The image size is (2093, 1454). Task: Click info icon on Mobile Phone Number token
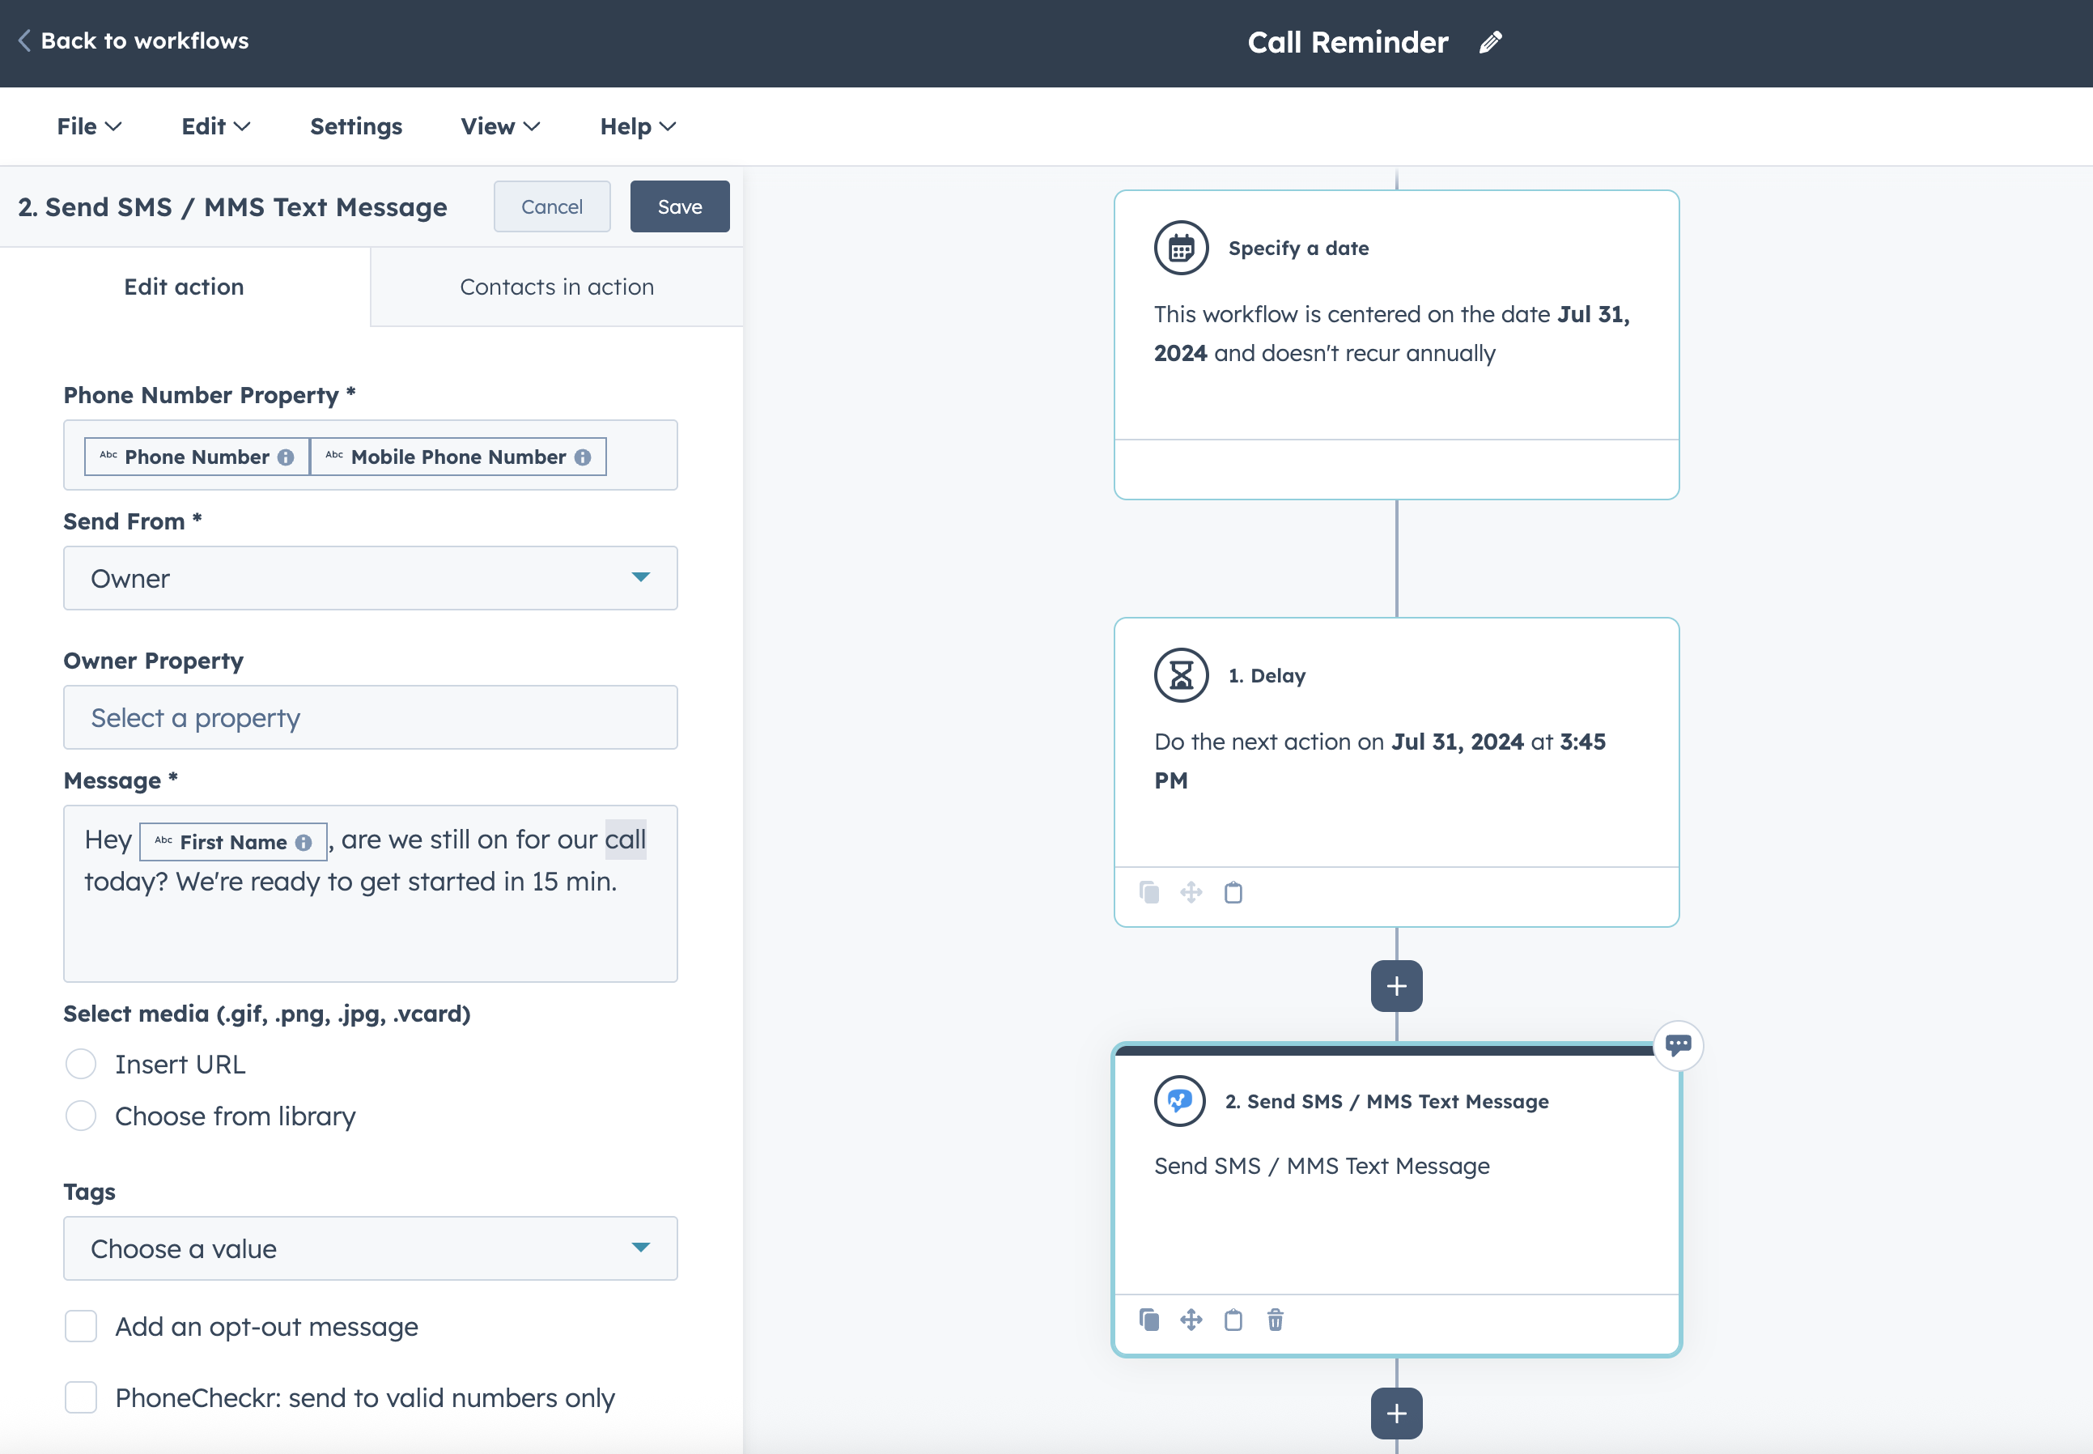[x=583, y=457]
